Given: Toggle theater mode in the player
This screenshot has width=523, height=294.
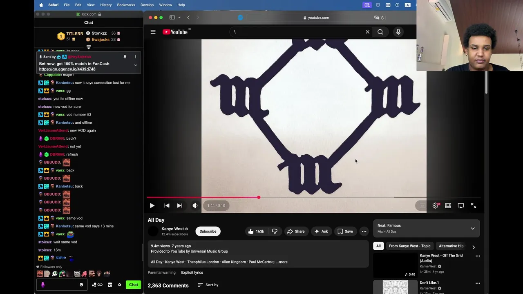Looking at the screenshot, I should [448, 205].
